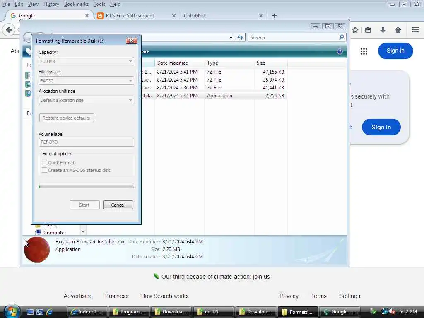Open the File system dropdown
424x318 pixels.
click(86, 81)
